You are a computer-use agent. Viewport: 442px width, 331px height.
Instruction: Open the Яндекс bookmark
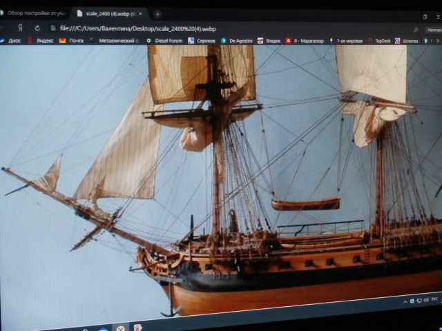[41, 41]
